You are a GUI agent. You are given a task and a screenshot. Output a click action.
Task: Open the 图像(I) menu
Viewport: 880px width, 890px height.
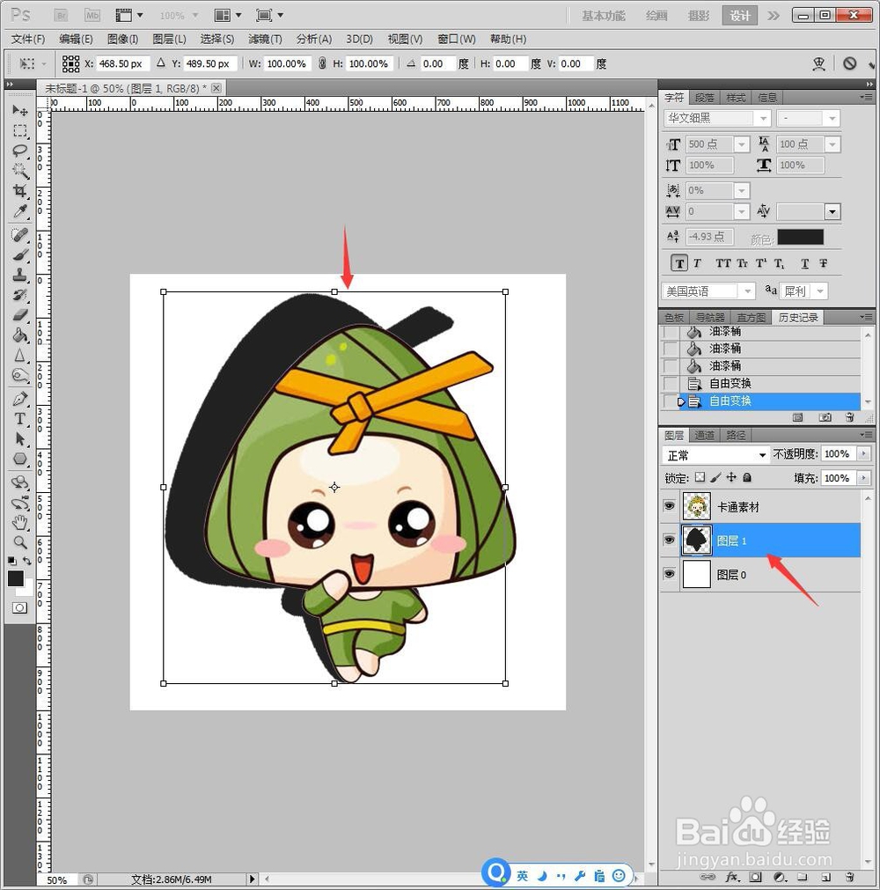pyautogui.click(x=122, y=39)
